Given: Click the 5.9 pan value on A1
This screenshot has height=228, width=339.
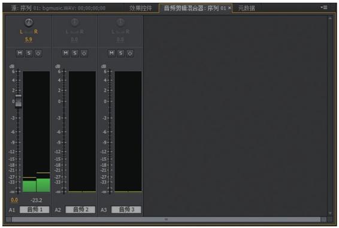Looking at the screenshot, I should 29,40.
